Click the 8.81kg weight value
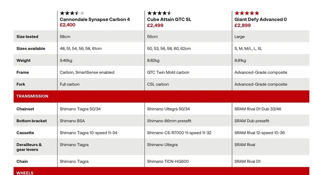The image size is (313, 175). pos(240,60)
